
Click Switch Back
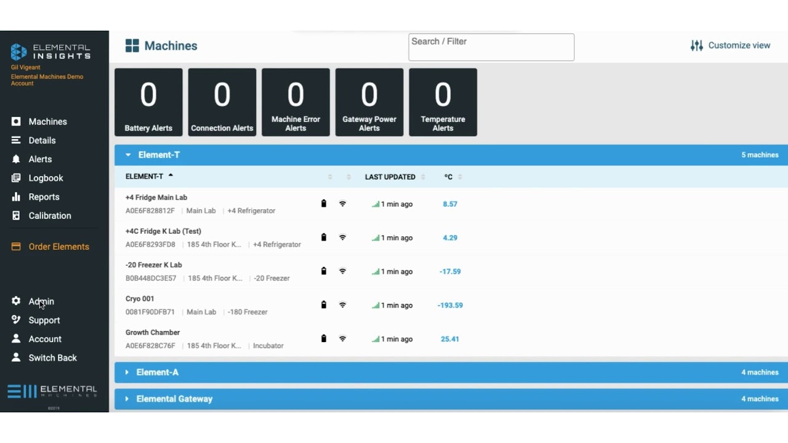pos(52,358)
